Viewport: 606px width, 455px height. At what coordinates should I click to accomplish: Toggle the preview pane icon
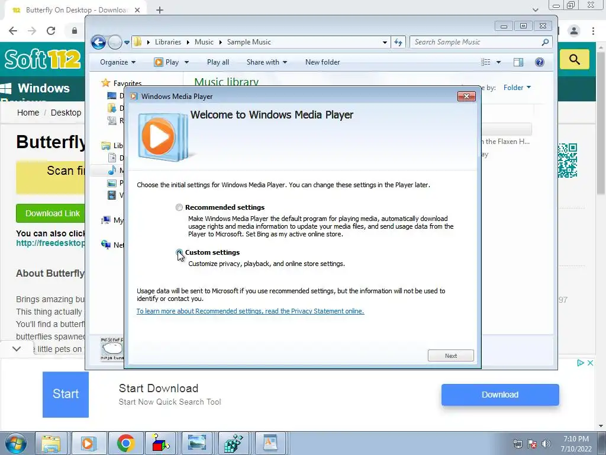[518, 62]
